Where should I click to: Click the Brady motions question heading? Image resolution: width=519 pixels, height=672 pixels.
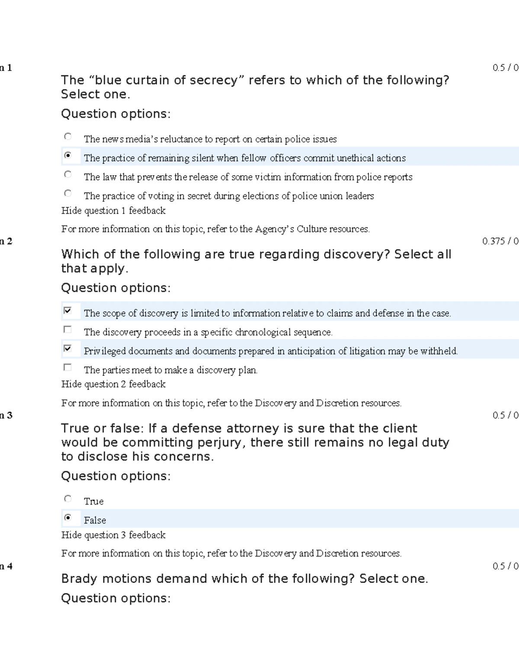click(x=244, y=579)
